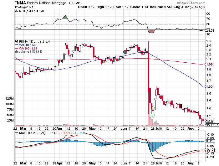Click the blue 0.010 MACD histogram value

point(80,133)
